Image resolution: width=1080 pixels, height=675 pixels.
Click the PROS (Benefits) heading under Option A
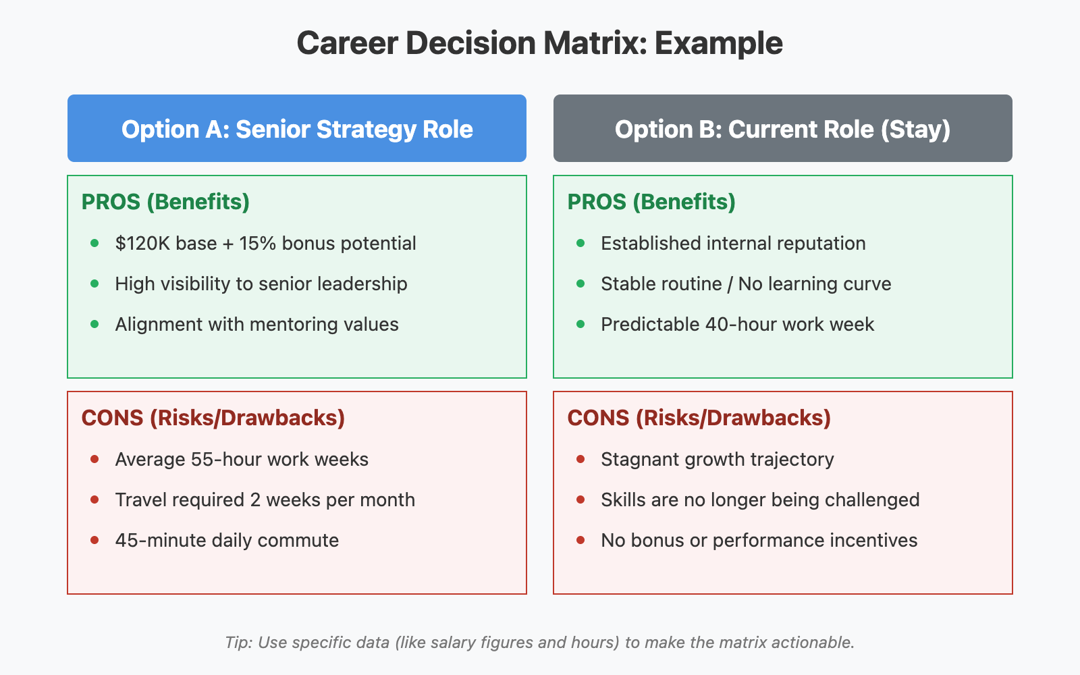(165, 202)
